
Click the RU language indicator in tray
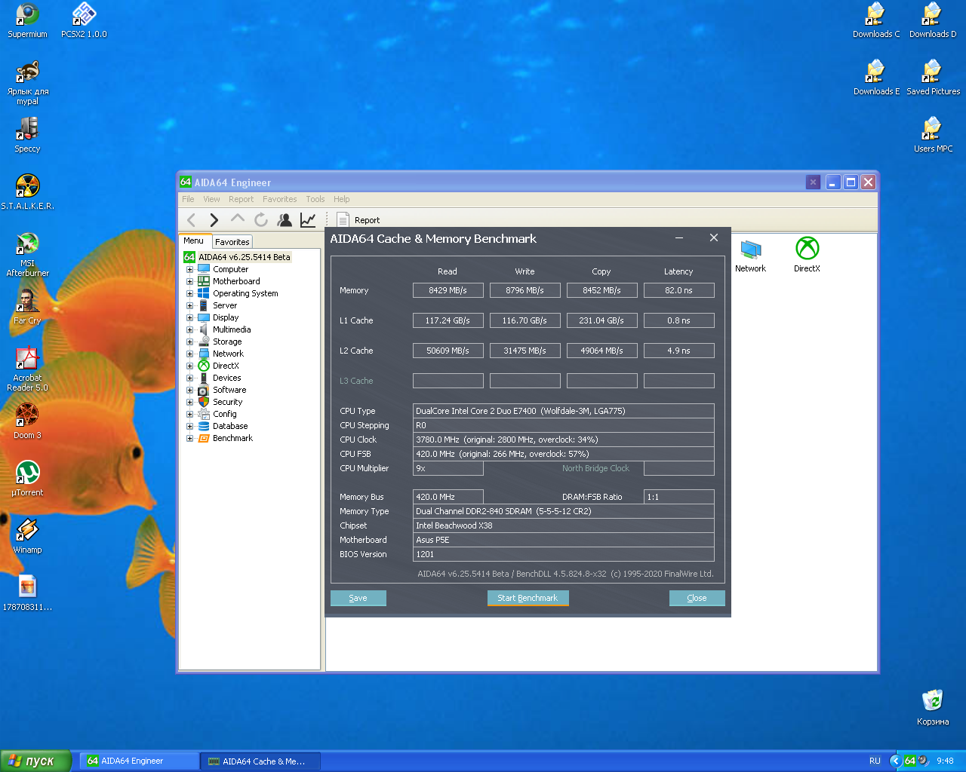pyautogui.click(x=875, y=761)
